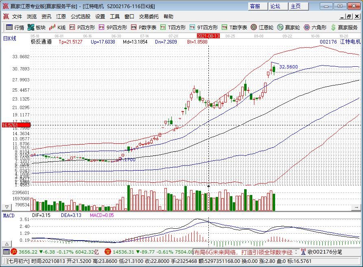Screen dimensions: 363x267
Task: Open the 江恩轮 Gann wheel tool
Action: [x=262, y=27]
